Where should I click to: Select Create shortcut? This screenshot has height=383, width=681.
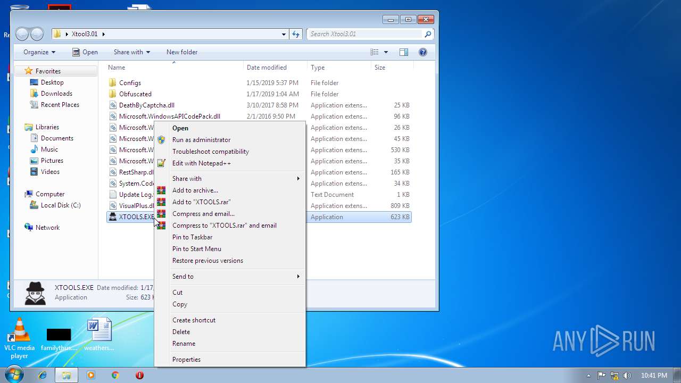[230, 320]
